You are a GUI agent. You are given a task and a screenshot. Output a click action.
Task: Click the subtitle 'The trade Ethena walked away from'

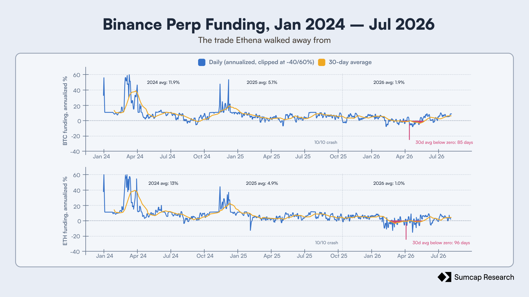pos(264,40)
